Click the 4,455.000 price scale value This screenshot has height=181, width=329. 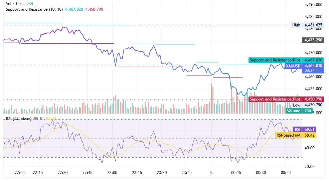(x=314, y=89)
